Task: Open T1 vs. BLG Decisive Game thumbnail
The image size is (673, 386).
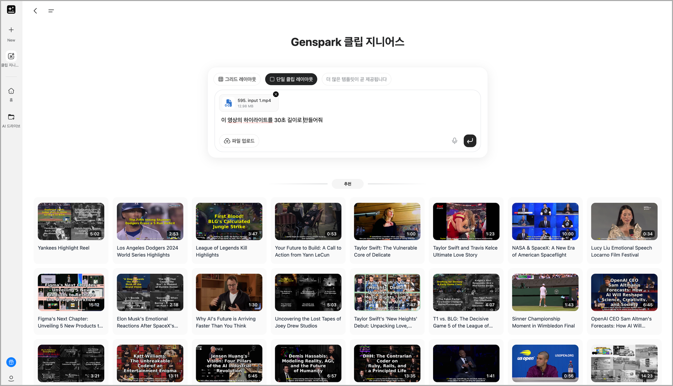Action: point(466,292)
